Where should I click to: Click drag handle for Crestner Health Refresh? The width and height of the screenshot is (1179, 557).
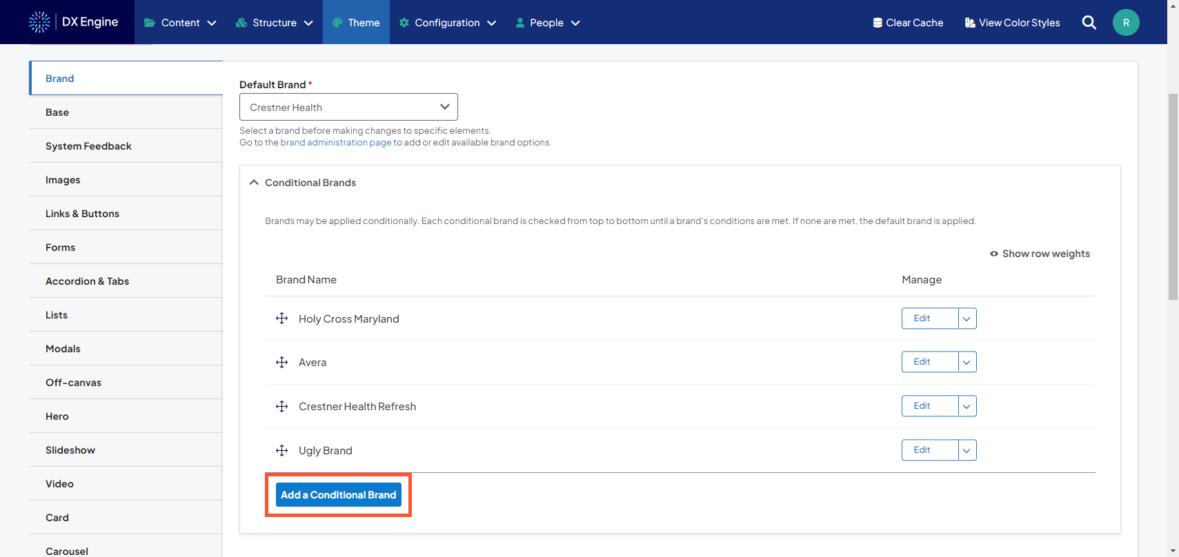click(281, 406)
